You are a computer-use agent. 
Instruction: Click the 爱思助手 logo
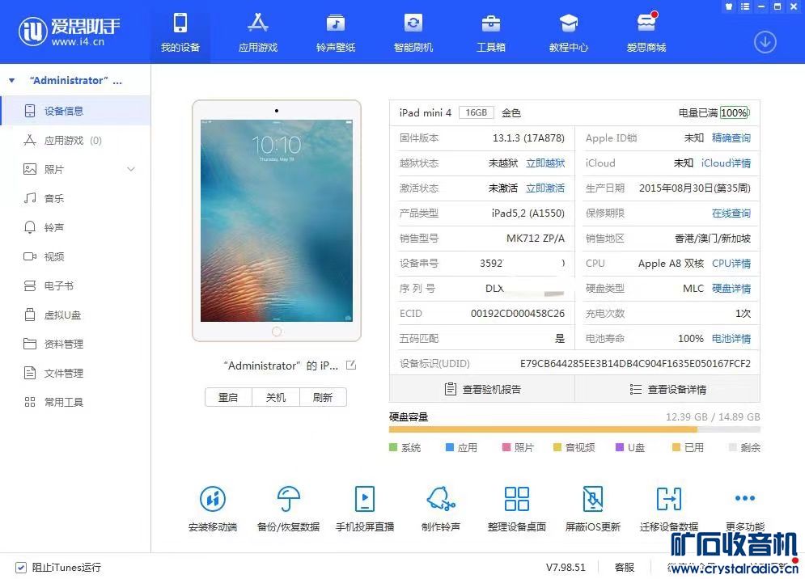(x=69, y=32)
